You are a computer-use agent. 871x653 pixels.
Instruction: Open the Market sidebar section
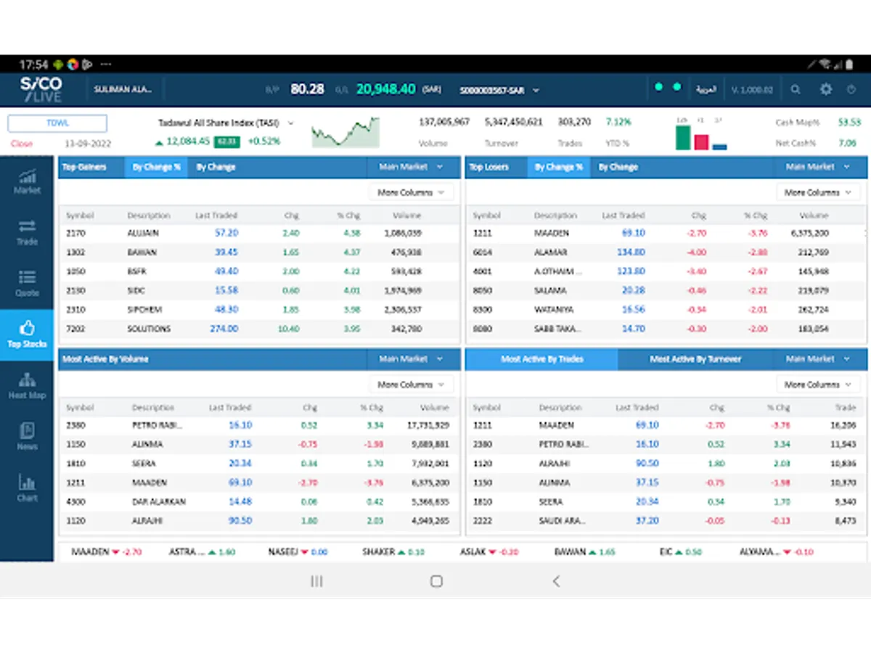27,181
